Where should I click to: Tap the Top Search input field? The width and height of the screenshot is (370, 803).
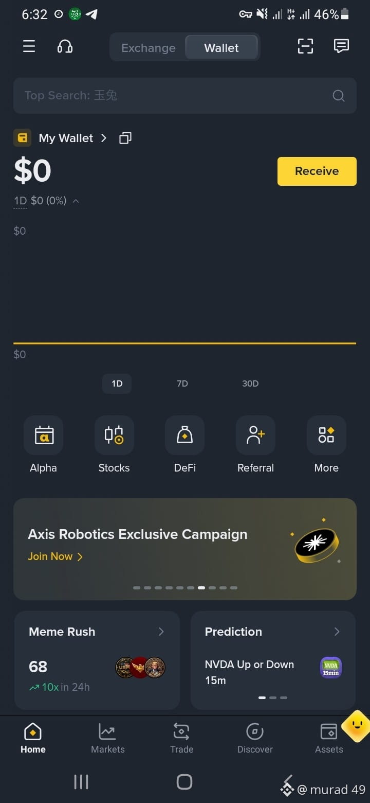click(x=185, y=95)
